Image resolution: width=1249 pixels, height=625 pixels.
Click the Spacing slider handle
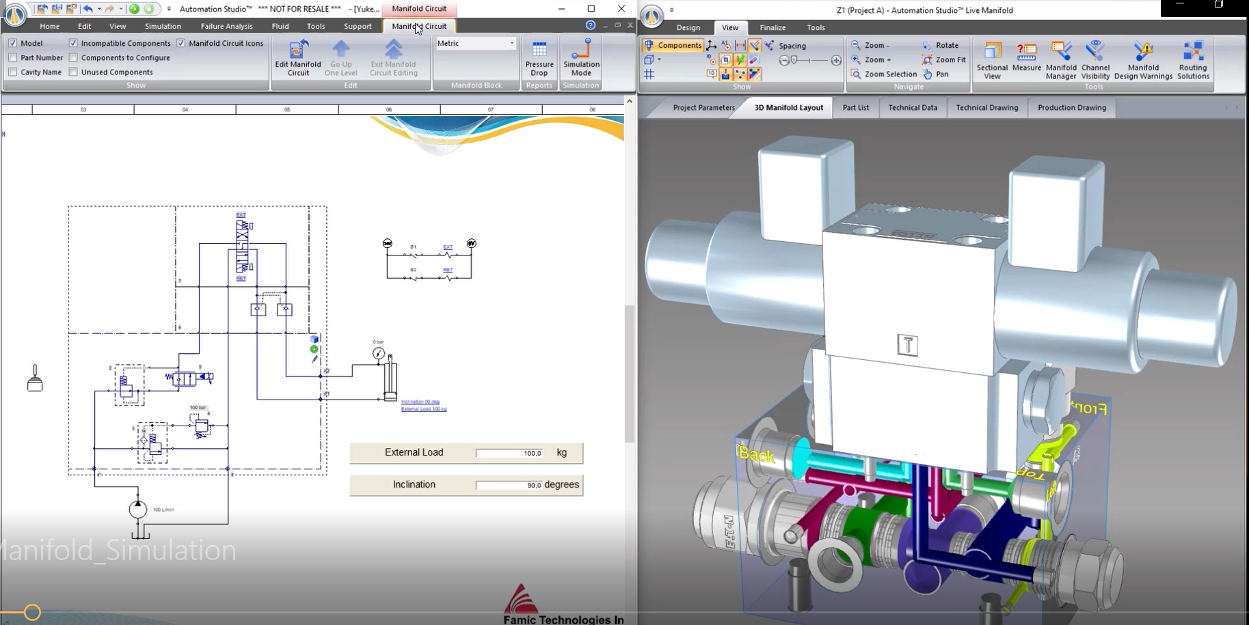[x=794, y=60]
